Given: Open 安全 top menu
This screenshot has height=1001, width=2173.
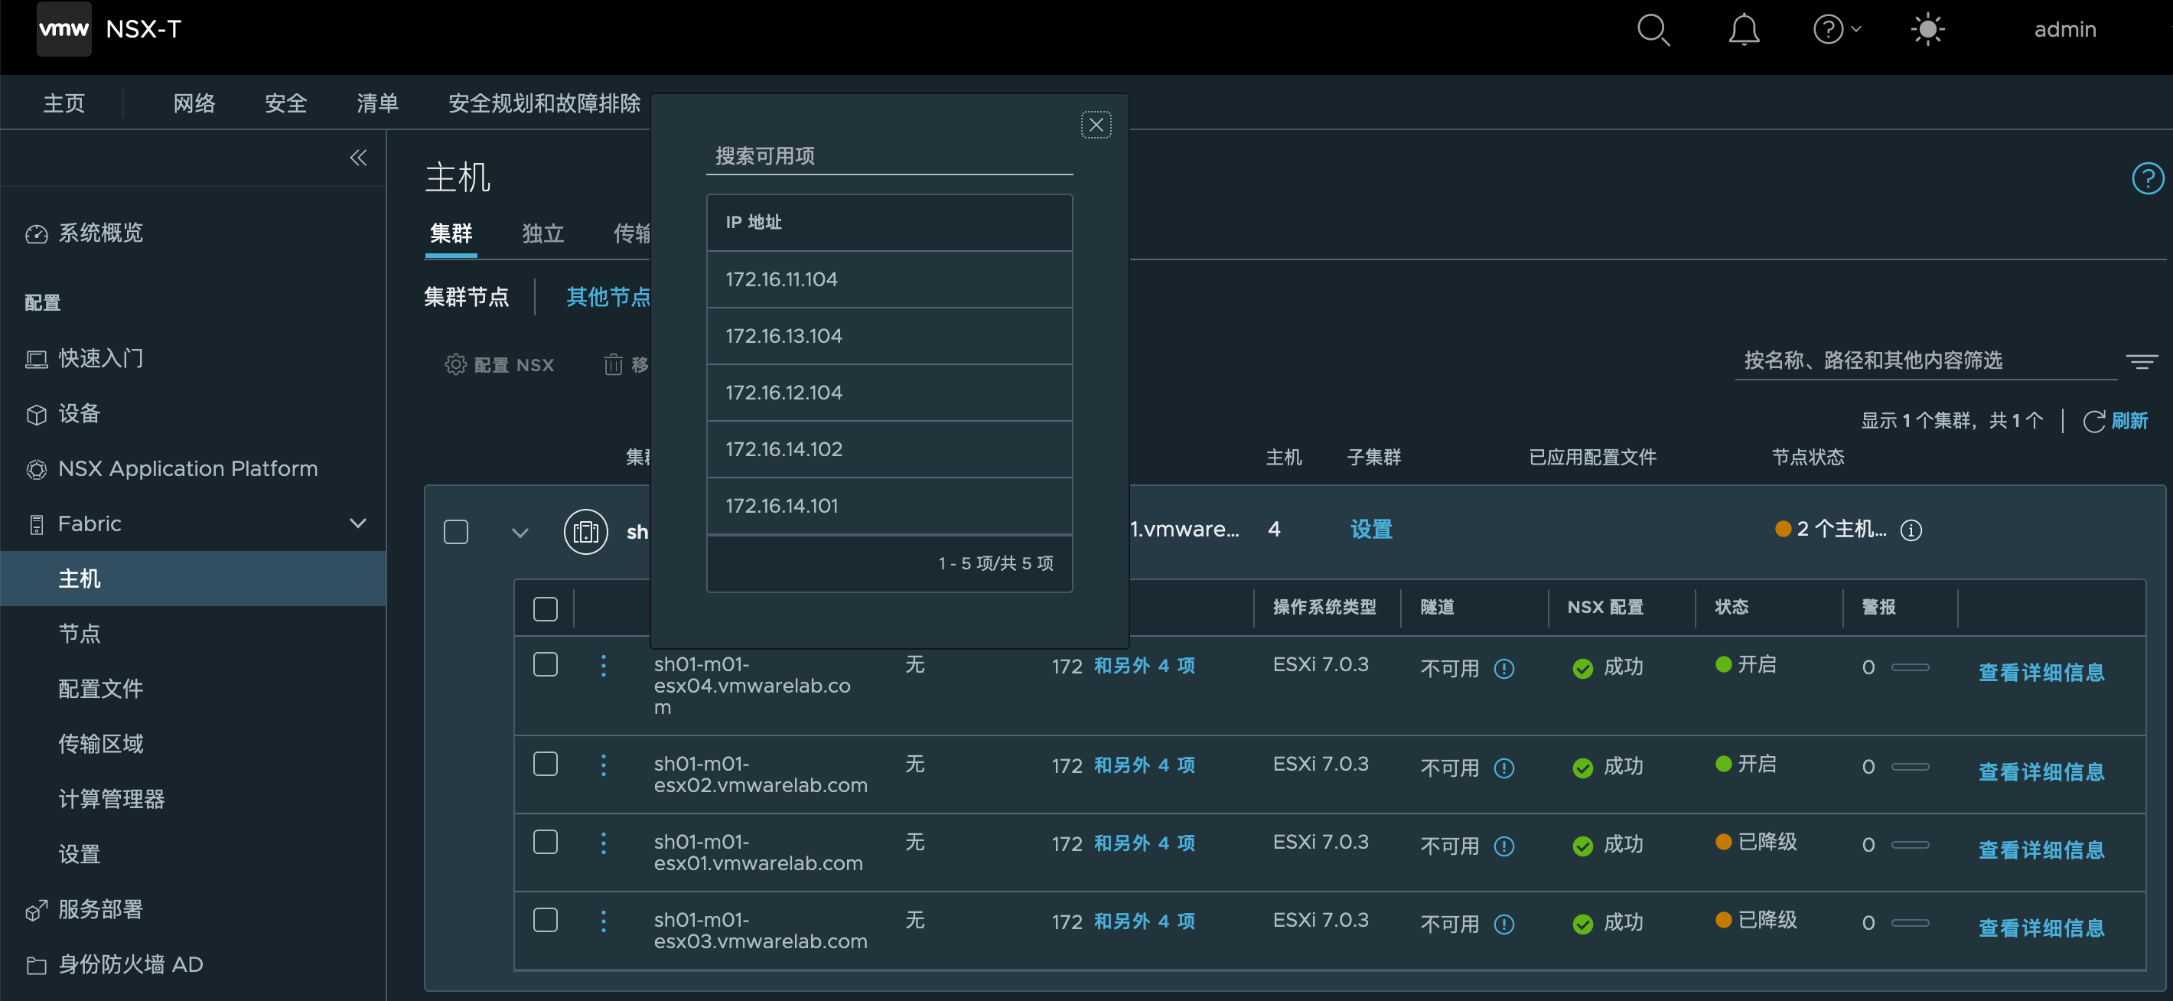Looking at the screenshot, I should click(x=286, y=103).
